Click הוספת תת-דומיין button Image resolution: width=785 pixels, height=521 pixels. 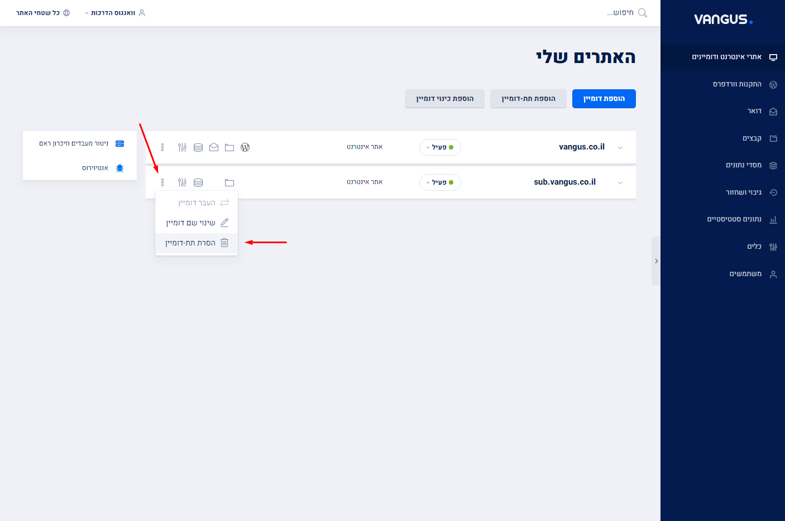pyautogui.click(x=528, y=99)
